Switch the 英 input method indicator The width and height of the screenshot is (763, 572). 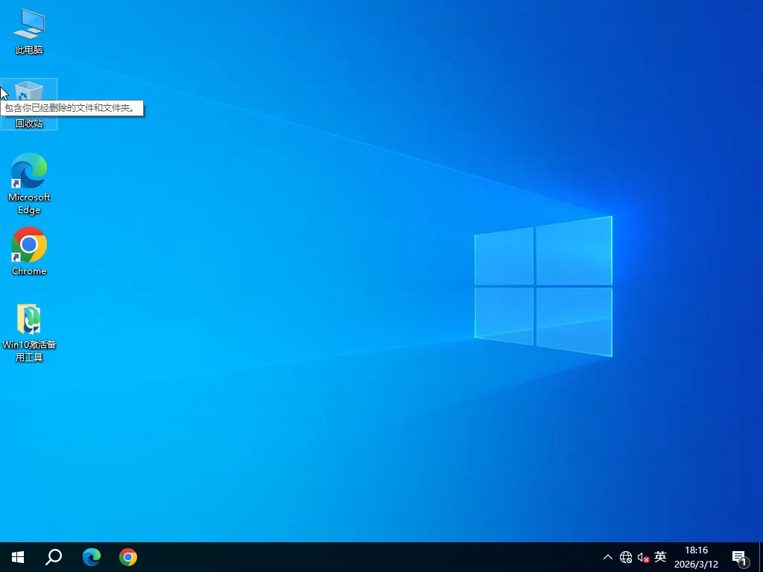pyautogui.click(x=660, y=556)
